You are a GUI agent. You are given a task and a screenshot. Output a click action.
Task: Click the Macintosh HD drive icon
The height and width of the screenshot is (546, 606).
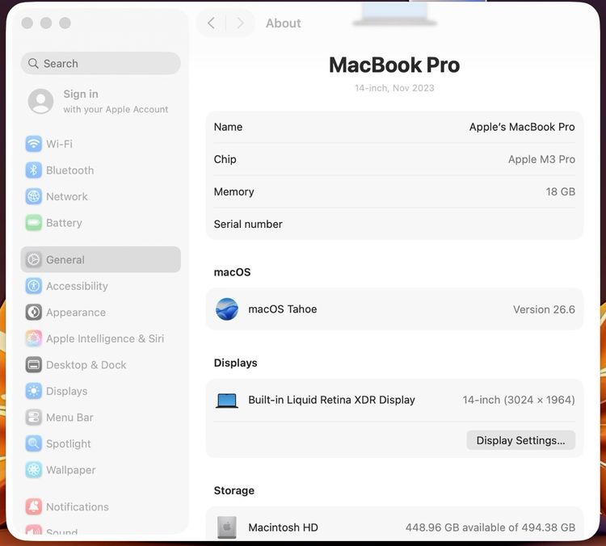227,527
